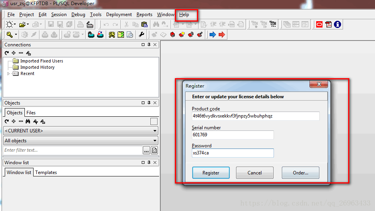Viewport: 375px width, 211px height.
Task: Click binoculars find icon in Objects panel
Action: [28, 121]
